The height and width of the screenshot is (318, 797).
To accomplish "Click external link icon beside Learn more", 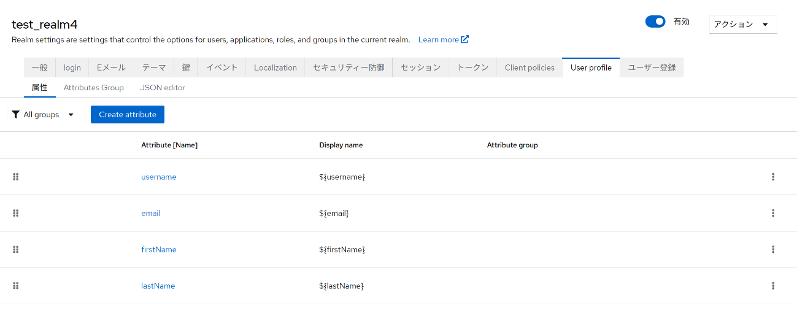I will [465, 39].
